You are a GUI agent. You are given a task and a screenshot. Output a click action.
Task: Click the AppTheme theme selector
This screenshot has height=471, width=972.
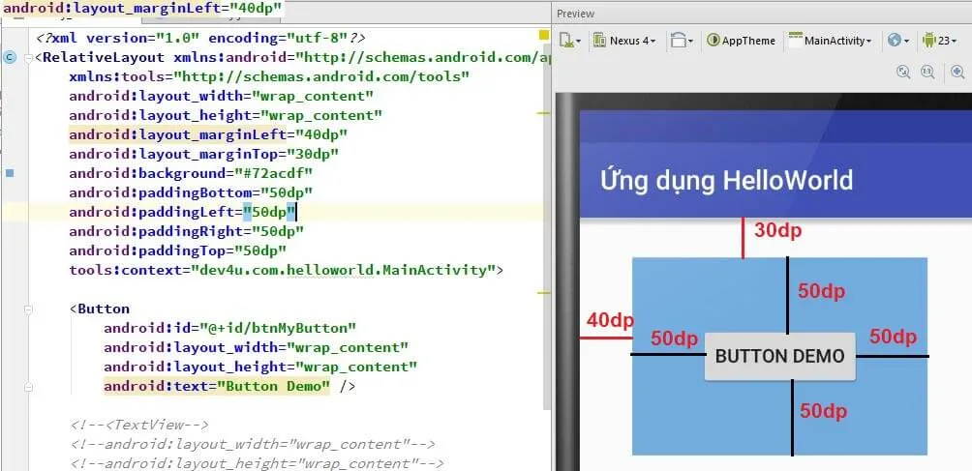coord(741,41)
